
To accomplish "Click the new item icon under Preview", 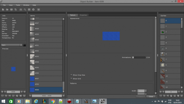I will 21,96.
